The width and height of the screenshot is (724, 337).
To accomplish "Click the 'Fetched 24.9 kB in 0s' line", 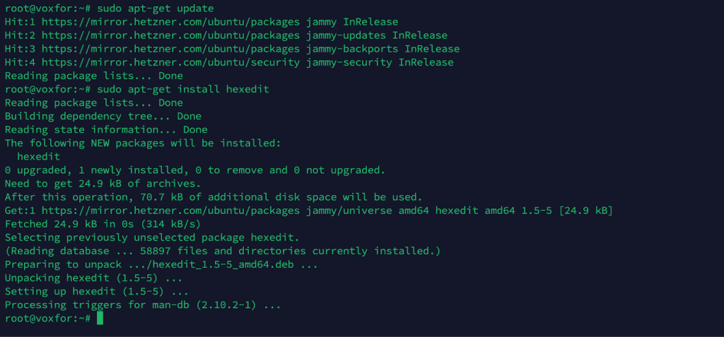I will coord(103,224).
